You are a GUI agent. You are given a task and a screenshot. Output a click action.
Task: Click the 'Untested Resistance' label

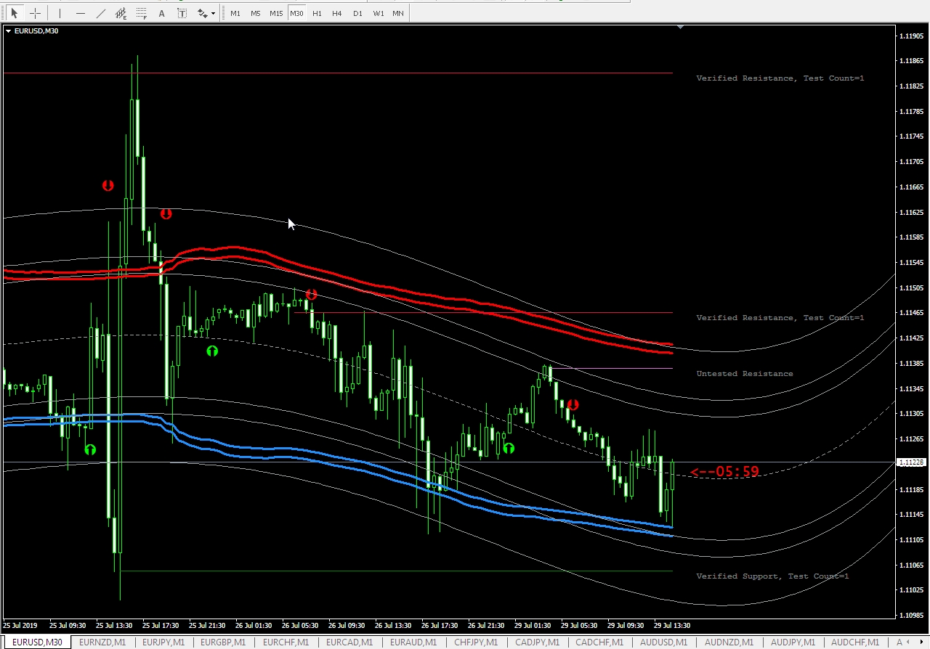point(745,374)
